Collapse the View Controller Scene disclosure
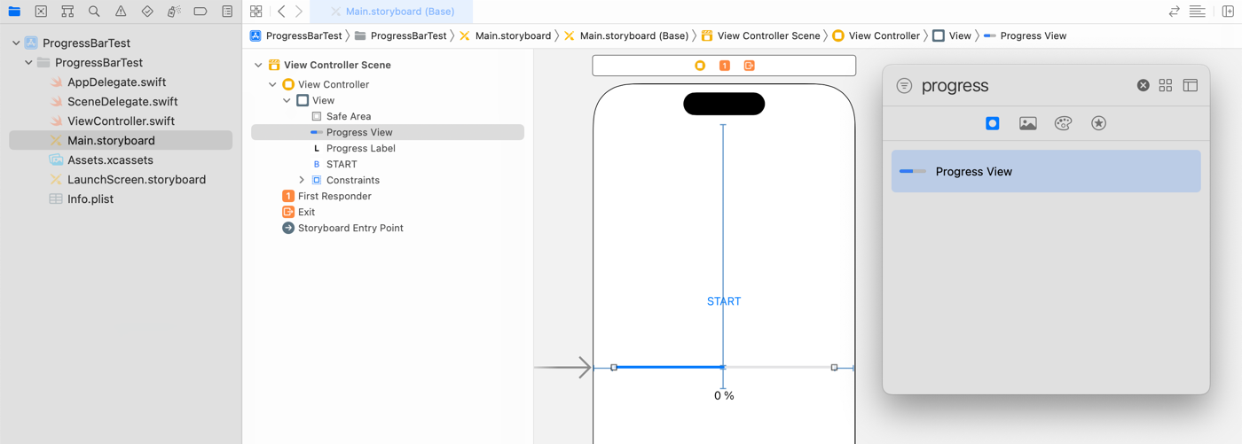The image size is (1242, 444). [258, 65]
